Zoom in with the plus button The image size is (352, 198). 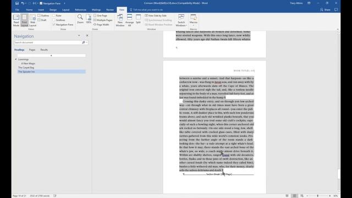click(330, 196)
